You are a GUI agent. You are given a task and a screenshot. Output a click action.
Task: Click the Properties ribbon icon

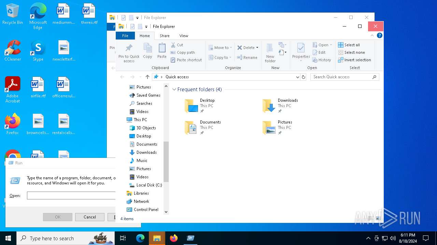pos(301,52)
